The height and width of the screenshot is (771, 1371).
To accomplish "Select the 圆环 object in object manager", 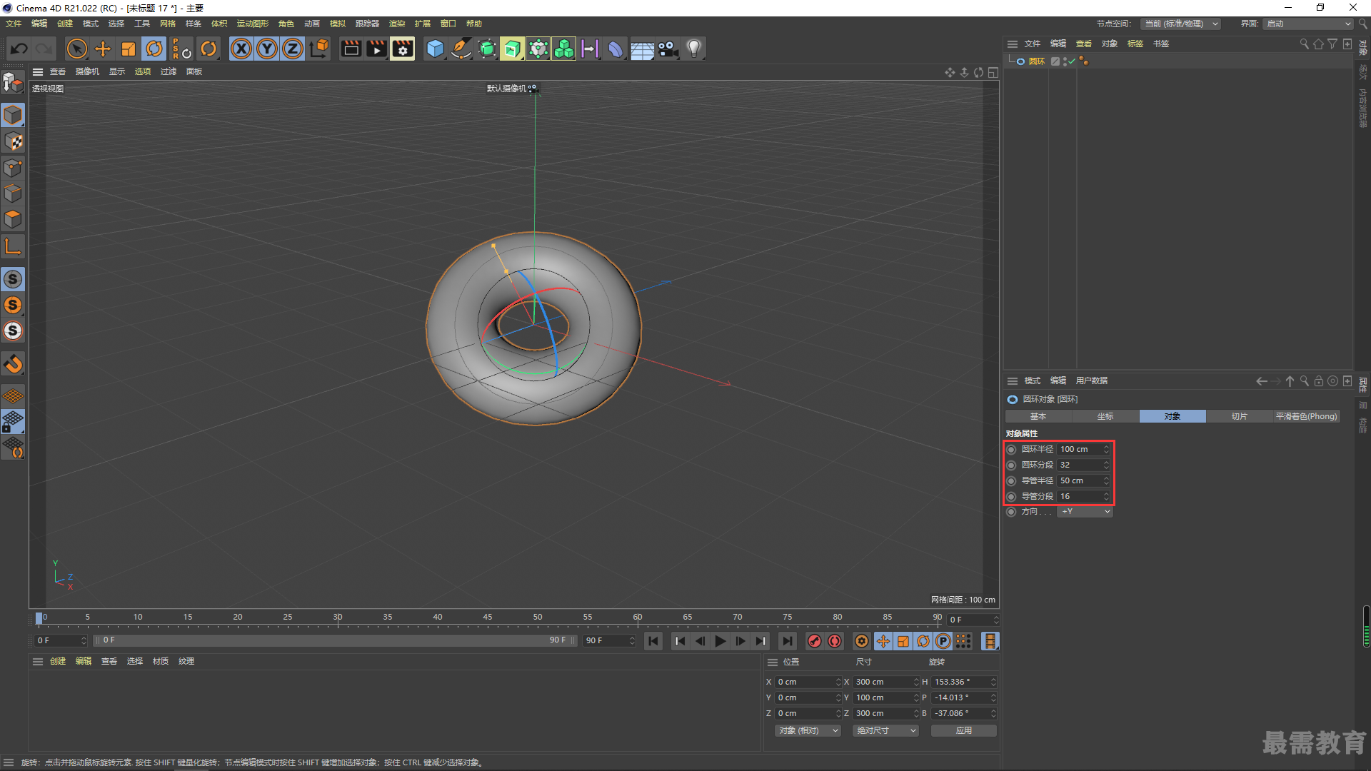I will (x=1036, y=61).
